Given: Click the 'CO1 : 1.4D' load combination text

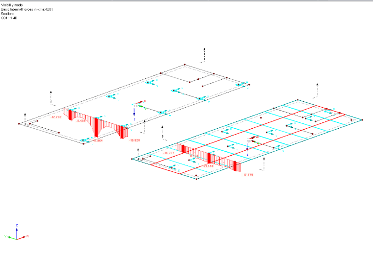Looking at the screenshot, I should (9, 18).
